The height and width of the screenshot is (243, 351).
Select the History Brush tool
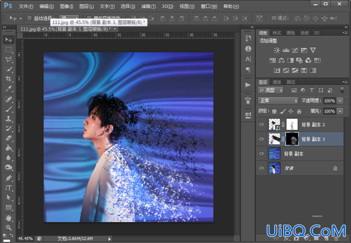(x=8, y=128)
